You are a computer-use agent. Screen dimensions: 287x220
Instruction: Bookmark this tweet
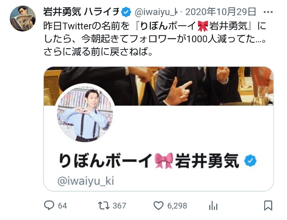click(x=268, y=205)
